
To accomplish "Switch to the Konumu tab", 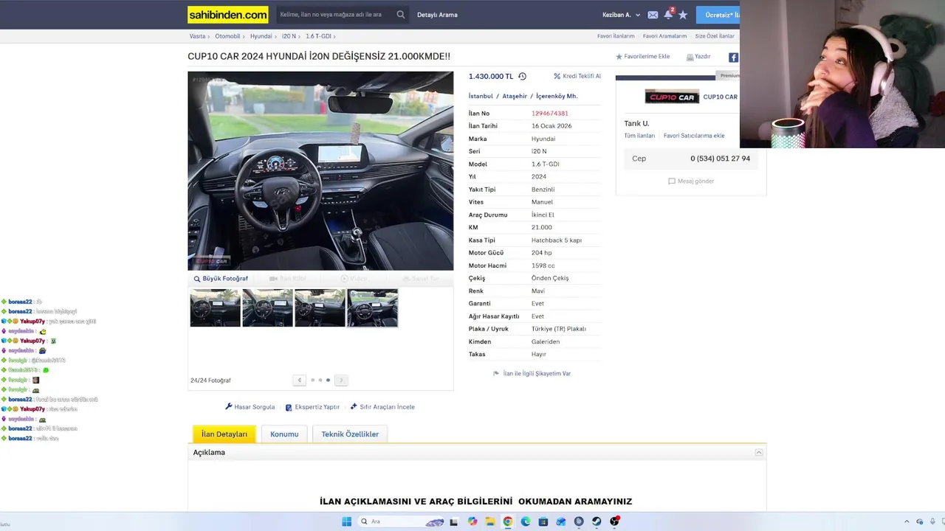I will pos(284,434).
